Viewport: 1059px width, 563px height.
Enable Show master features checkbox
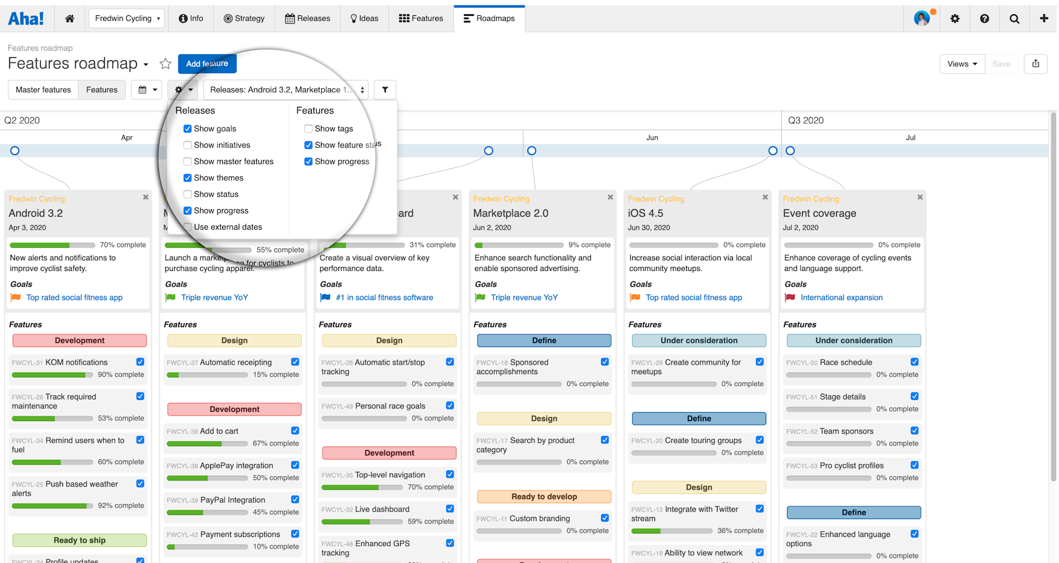point(187,161)
